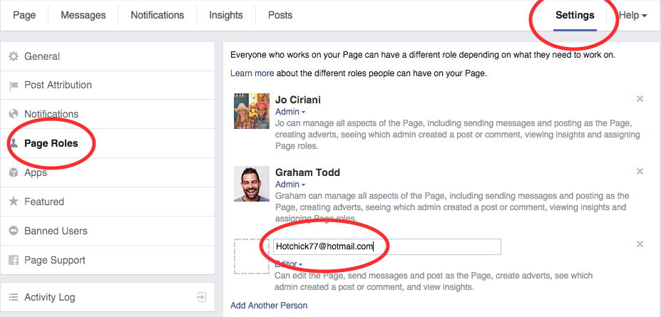This screenshot has width=661, height=317.
Task: Click the Activity Log exit arrow icon
Action: click(x=202, y=297)
